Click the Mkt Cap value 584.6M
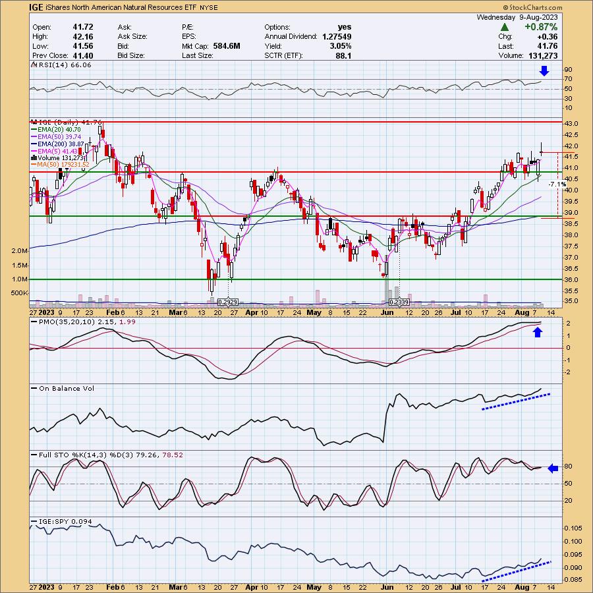593x593 pixels. coord(227,46)
